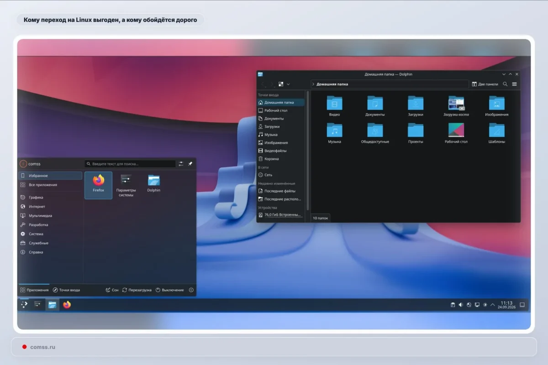The width and height of the screenshot is (548, 365).
Task: Switch to the Приложения tab in the launcher
Action: tap(34, 290)
